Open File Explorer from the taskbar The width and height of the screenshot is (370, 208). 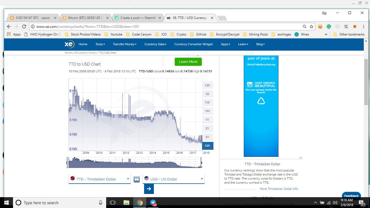tap(126, 203)
